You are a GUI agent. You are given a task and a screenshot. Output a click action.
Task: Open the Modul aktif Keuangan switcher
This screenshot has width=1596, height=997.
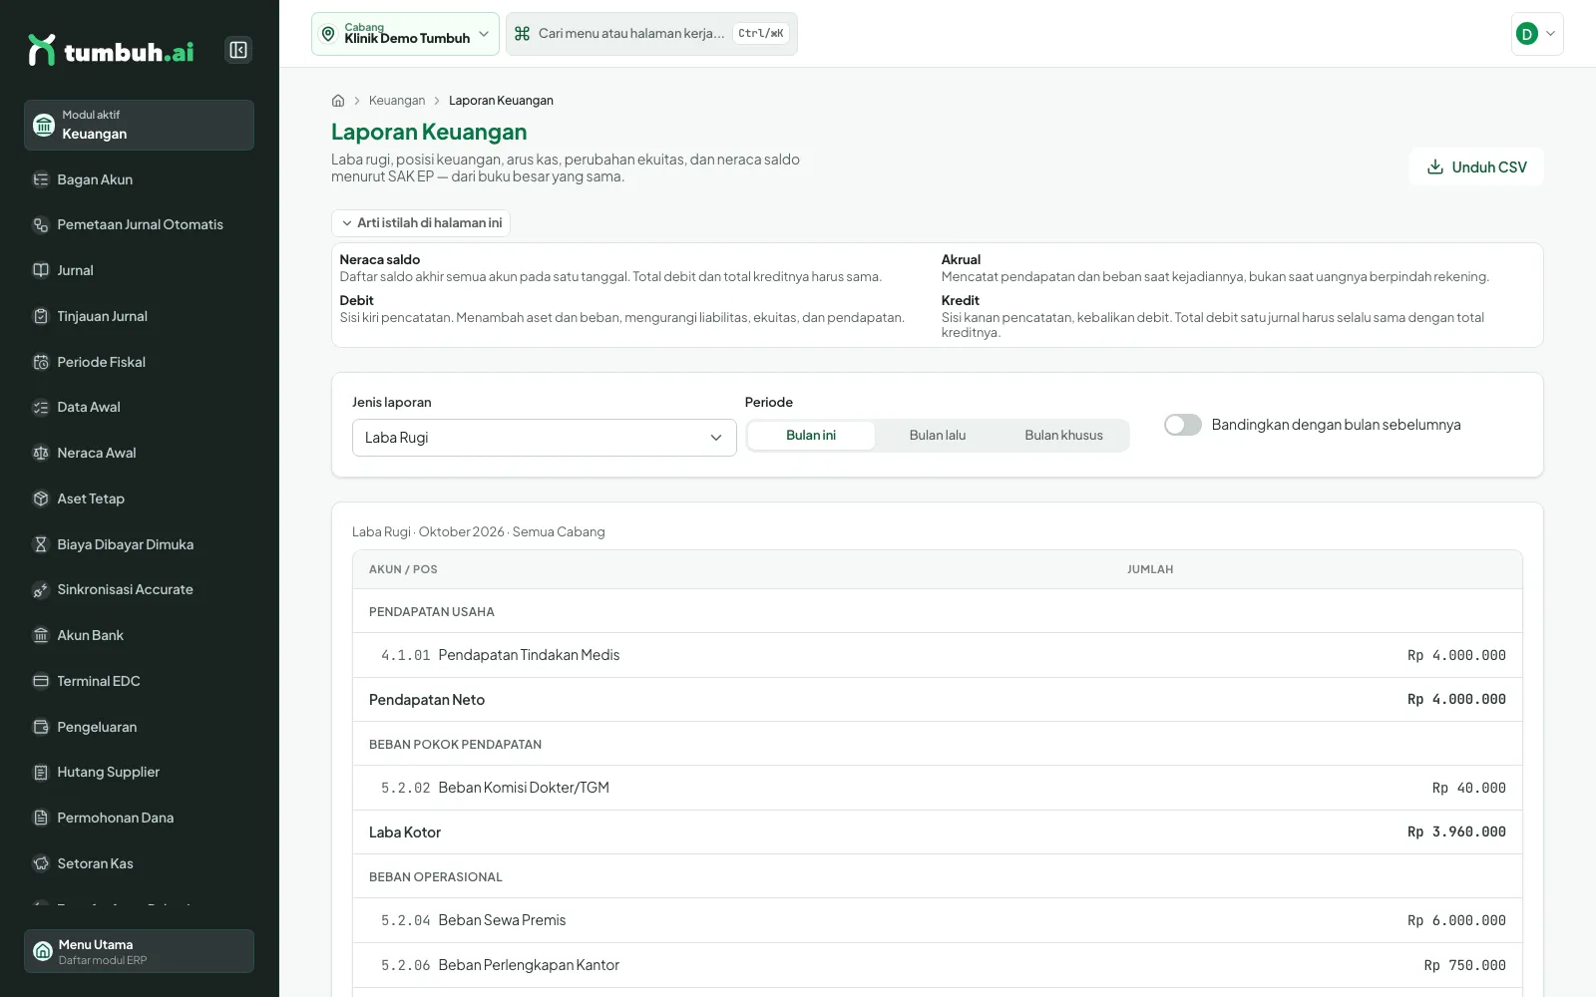(x=139, y=125)
